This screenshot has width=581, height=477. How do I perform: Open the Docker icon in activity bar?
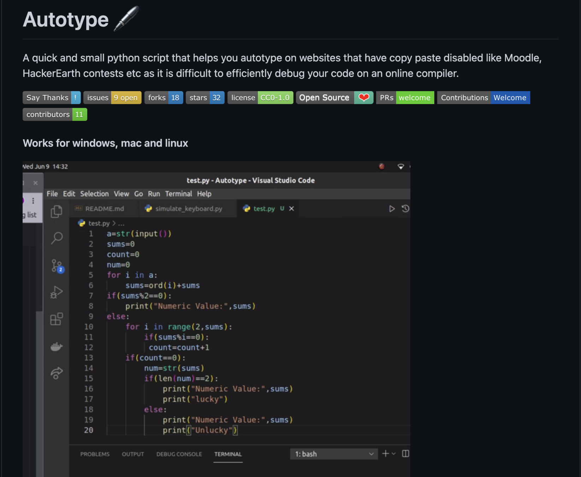click(57, 347)
